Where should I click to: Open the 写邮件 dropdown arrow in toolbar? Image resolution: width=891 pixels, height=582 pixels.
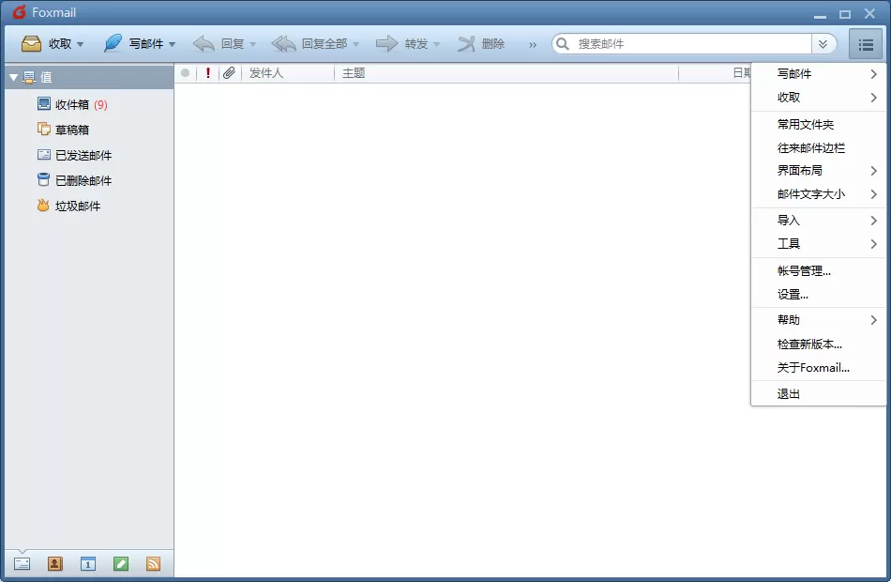pos(172,44)
